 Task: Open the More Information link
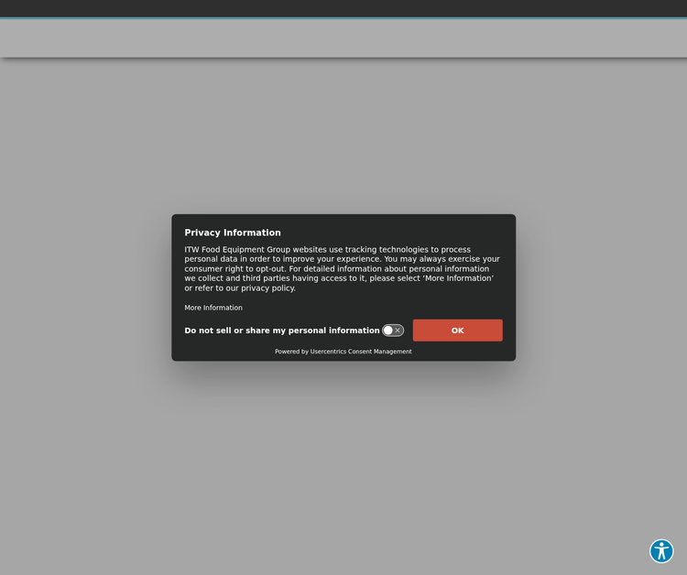click(213, 308)
